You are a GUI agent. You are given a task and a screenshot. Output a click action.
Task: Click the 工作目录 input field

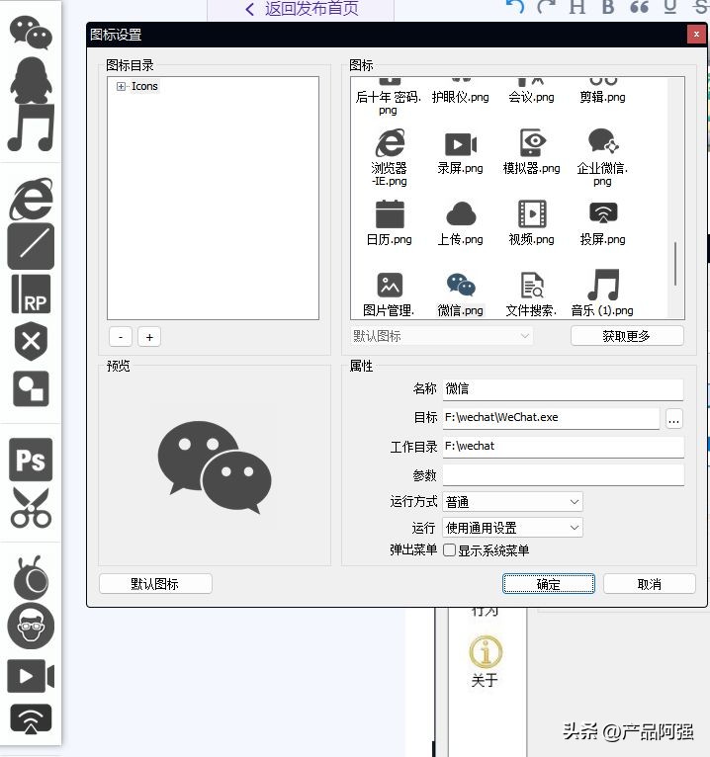coord(563,447)
